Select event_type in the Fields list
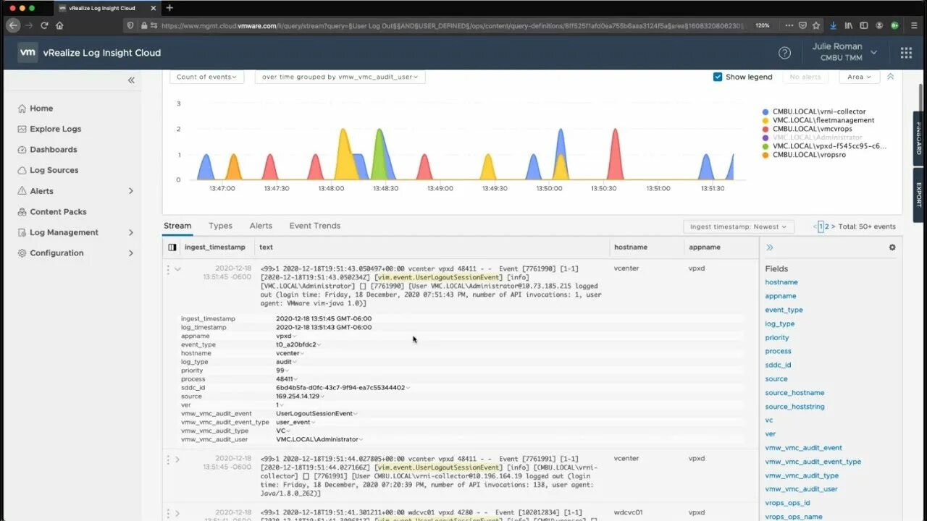Viewport: 927px width, 521px height. 784,310
